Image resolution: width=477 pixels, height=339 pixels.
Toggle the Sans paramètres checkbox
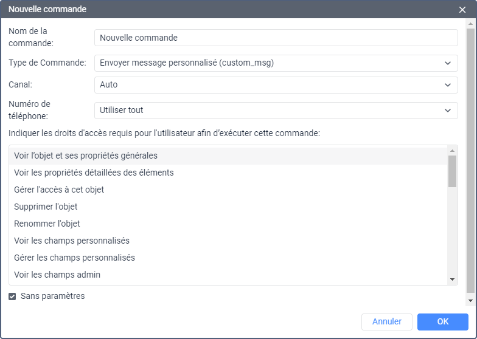(12, 296)
